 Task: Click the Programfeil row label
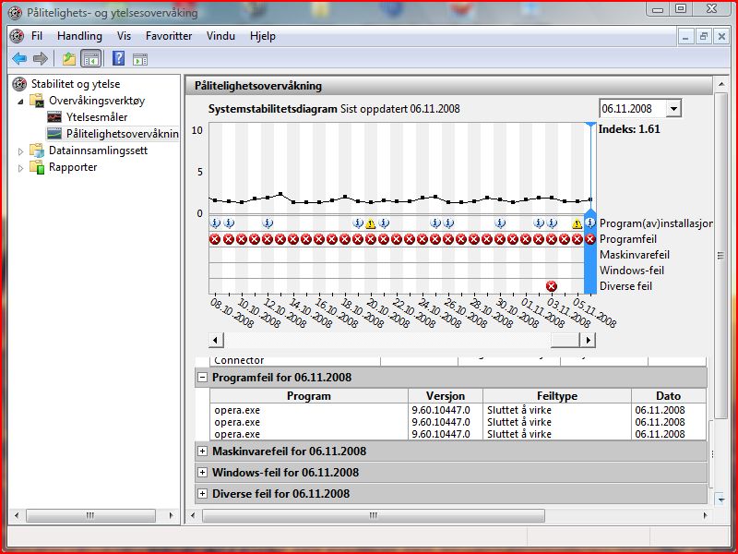(x=628, y=239)
